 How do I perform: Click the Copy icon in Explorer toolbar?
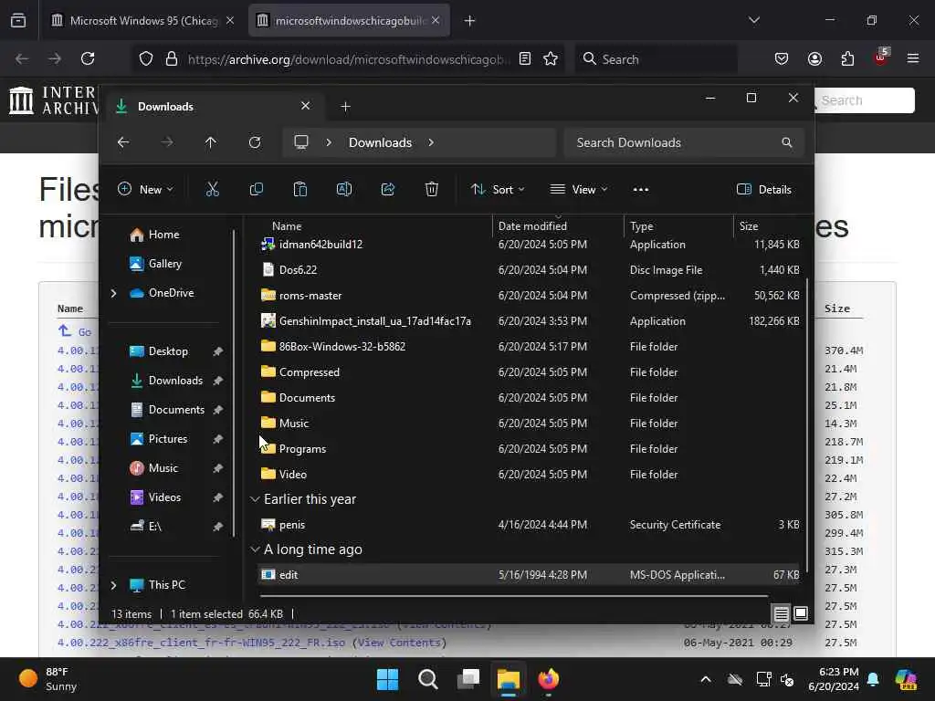click(x=257, y=190)
